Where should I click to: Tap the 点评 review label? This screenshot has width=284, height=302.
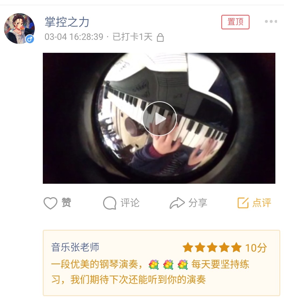pos(262,203)
